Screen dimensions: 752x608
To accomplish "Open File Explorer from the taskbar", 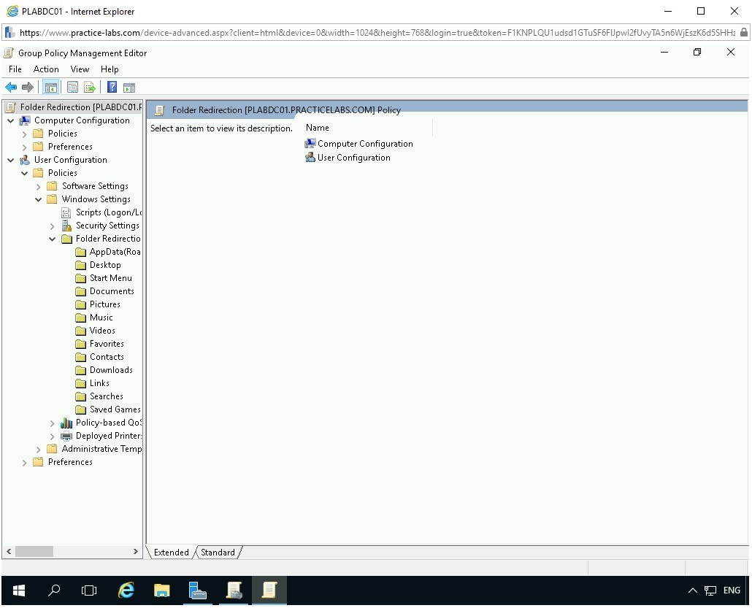I will [x=161, y=590].
